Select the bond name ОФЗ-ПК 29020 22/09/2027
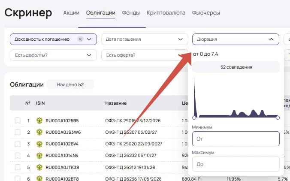The image size is (290, 181). click(x=134, y=144)
